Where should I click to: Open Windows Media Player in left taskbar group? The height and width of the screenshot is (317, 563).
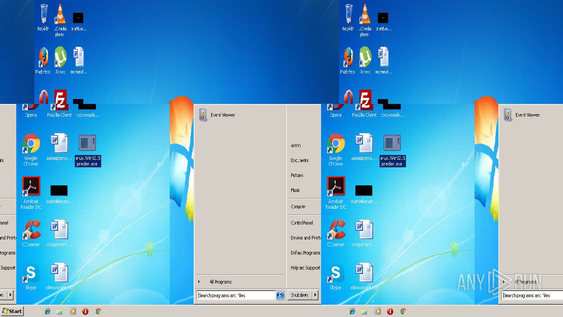tap(73, 311)
